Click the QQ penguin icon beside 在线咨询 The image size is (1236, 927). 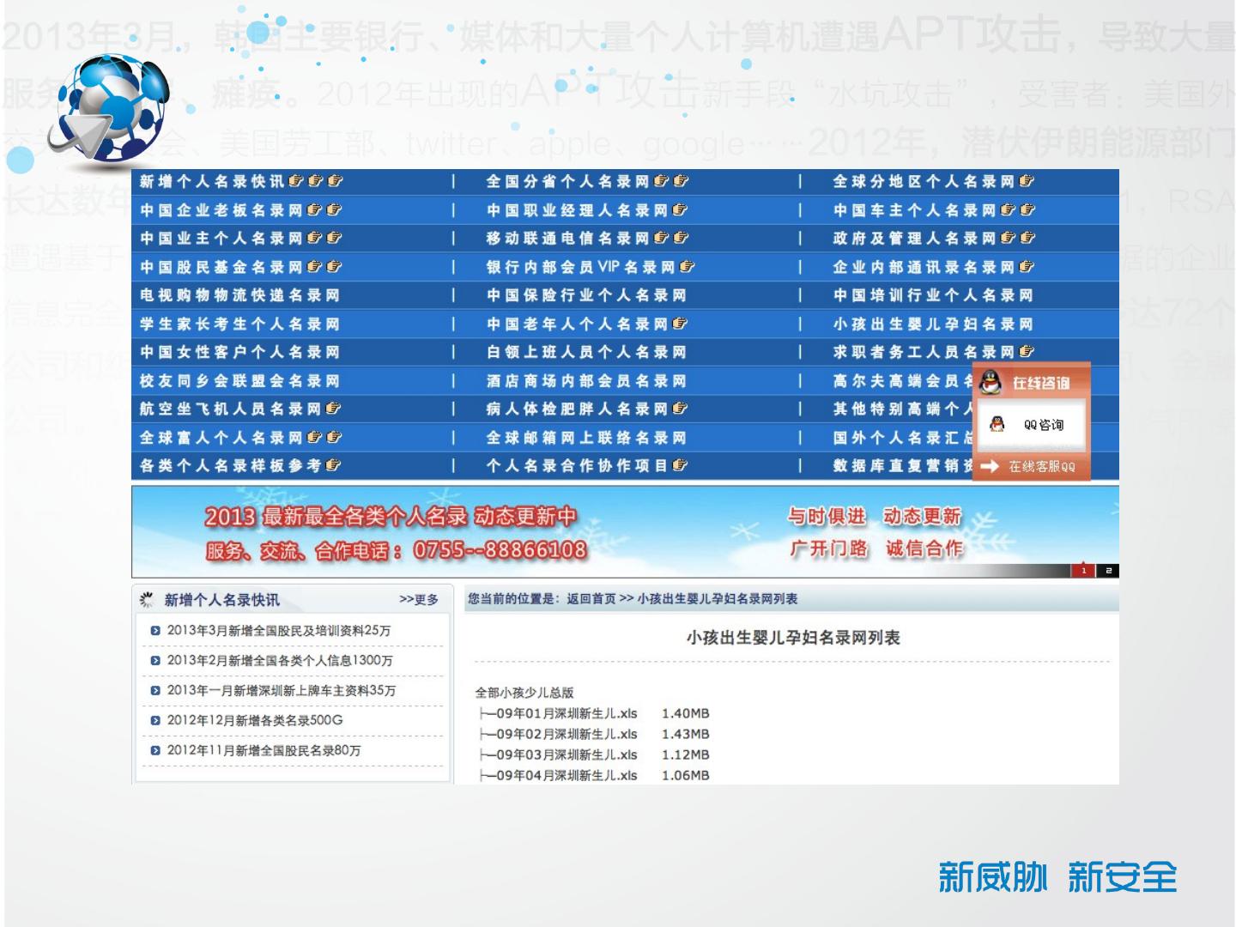tap(991, 382)
